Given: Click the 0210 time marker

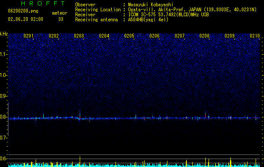Looking at the screenshot, I should coord(255,36).
